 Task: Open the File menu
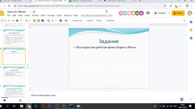[9, 15]
